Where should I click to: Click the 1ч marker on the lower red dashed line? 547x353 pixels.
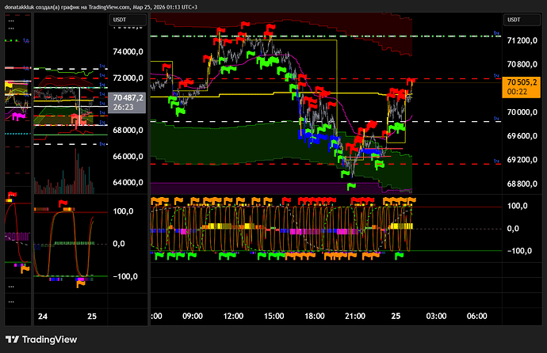tap(496, 163)
